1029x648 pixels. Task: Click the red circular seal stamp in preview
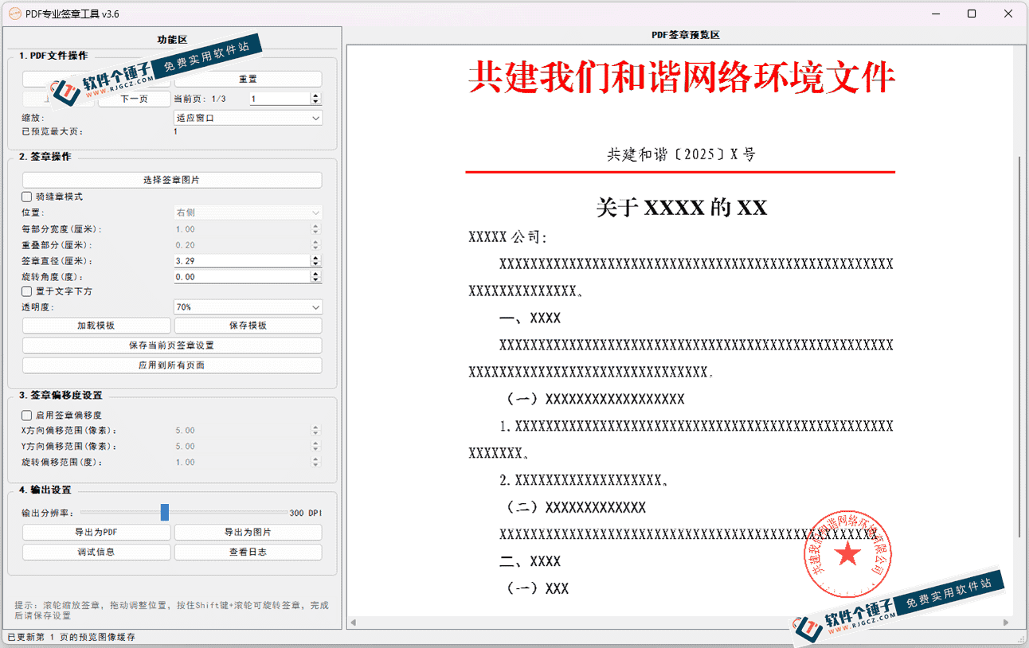(847, 554)
